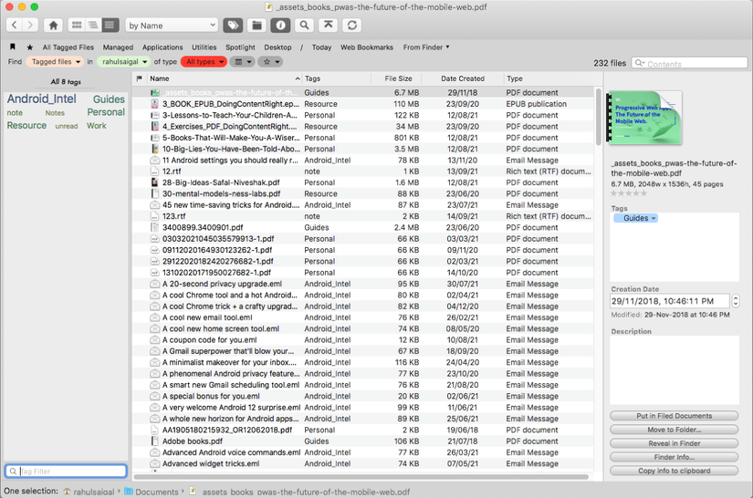Viewport: 753px width, 498px height.
Task: Open the 'All Tagged Files' favorite
Action: tap(68, 47)
